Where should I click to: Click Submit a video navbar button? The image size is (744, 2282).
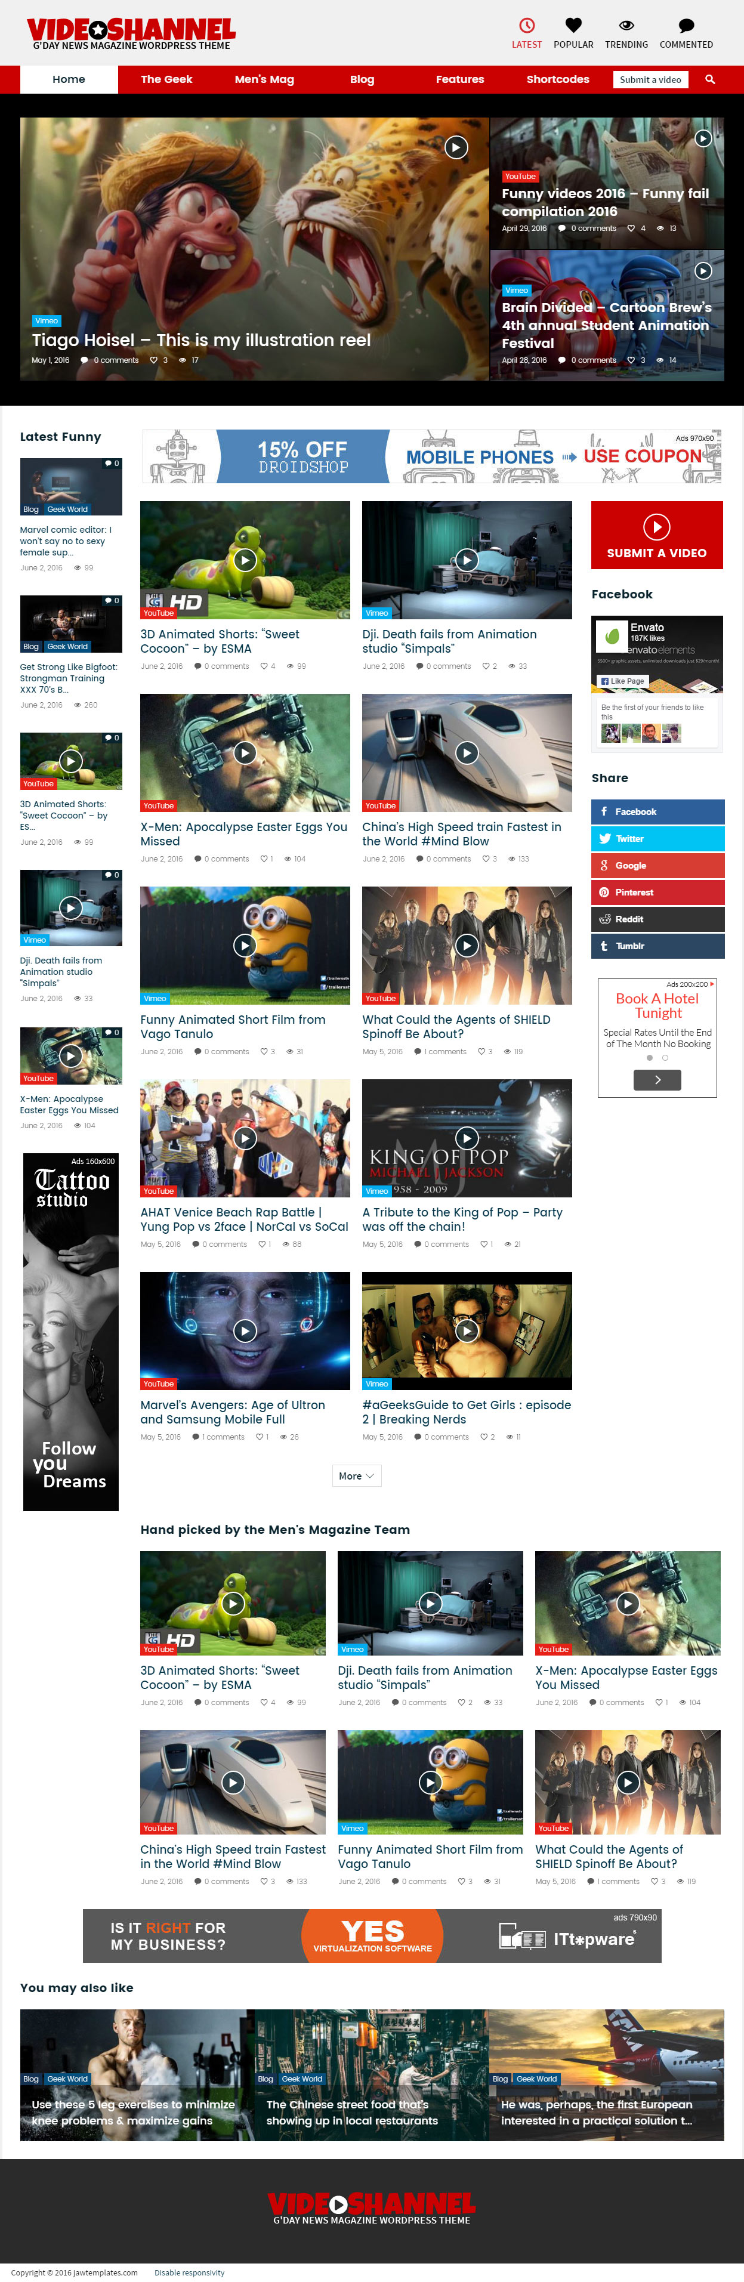[651, 80]
